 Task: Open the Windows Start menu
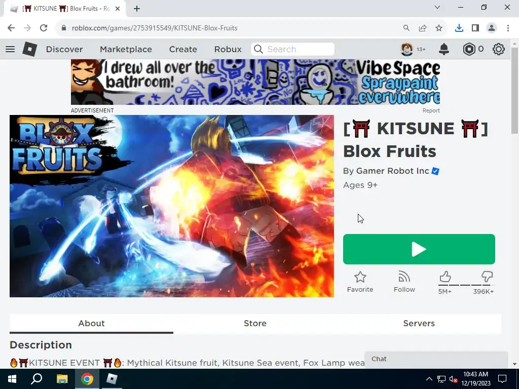coord(12,379)
